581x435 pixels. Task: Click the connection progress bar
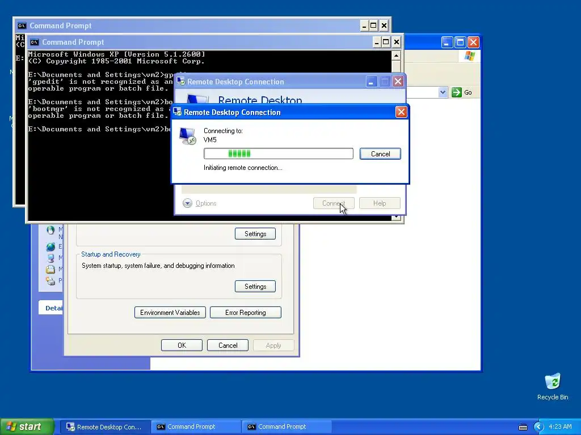[x=278, y=153]
